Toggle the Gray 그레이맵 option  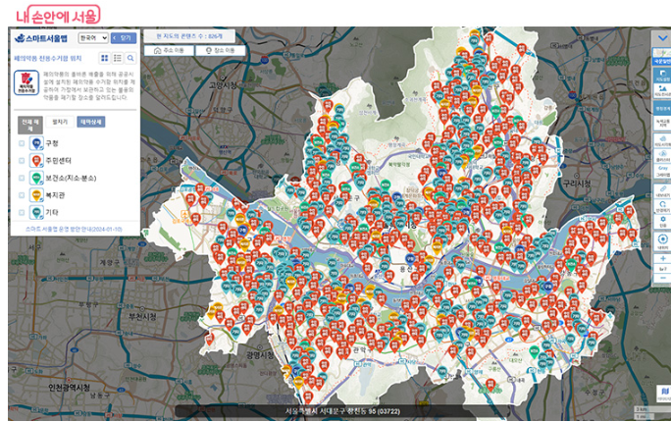click(x=662, y=171)
